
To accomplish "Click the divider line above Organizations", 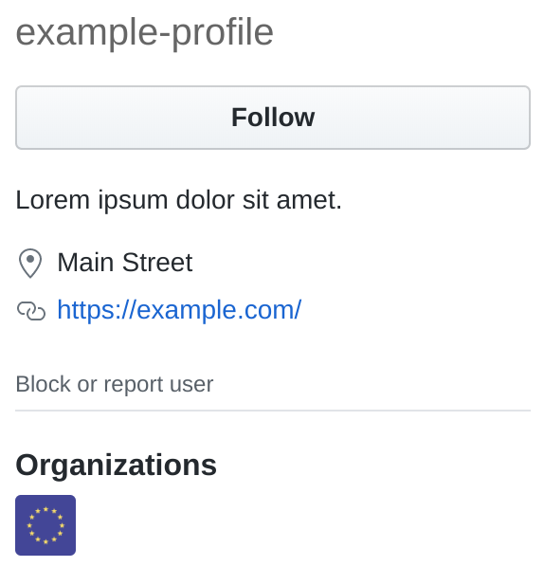I will click(273, 411).
